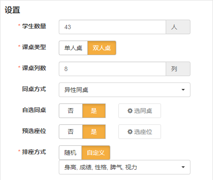The width and height of the screenshot is (213, 180).
Task: Set 自选同桌 to 是
Action: (94, 111)
